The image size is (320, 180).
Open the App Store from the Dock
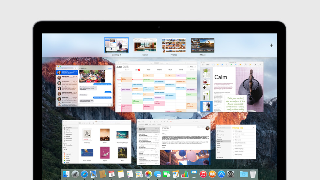coord(221,174)
